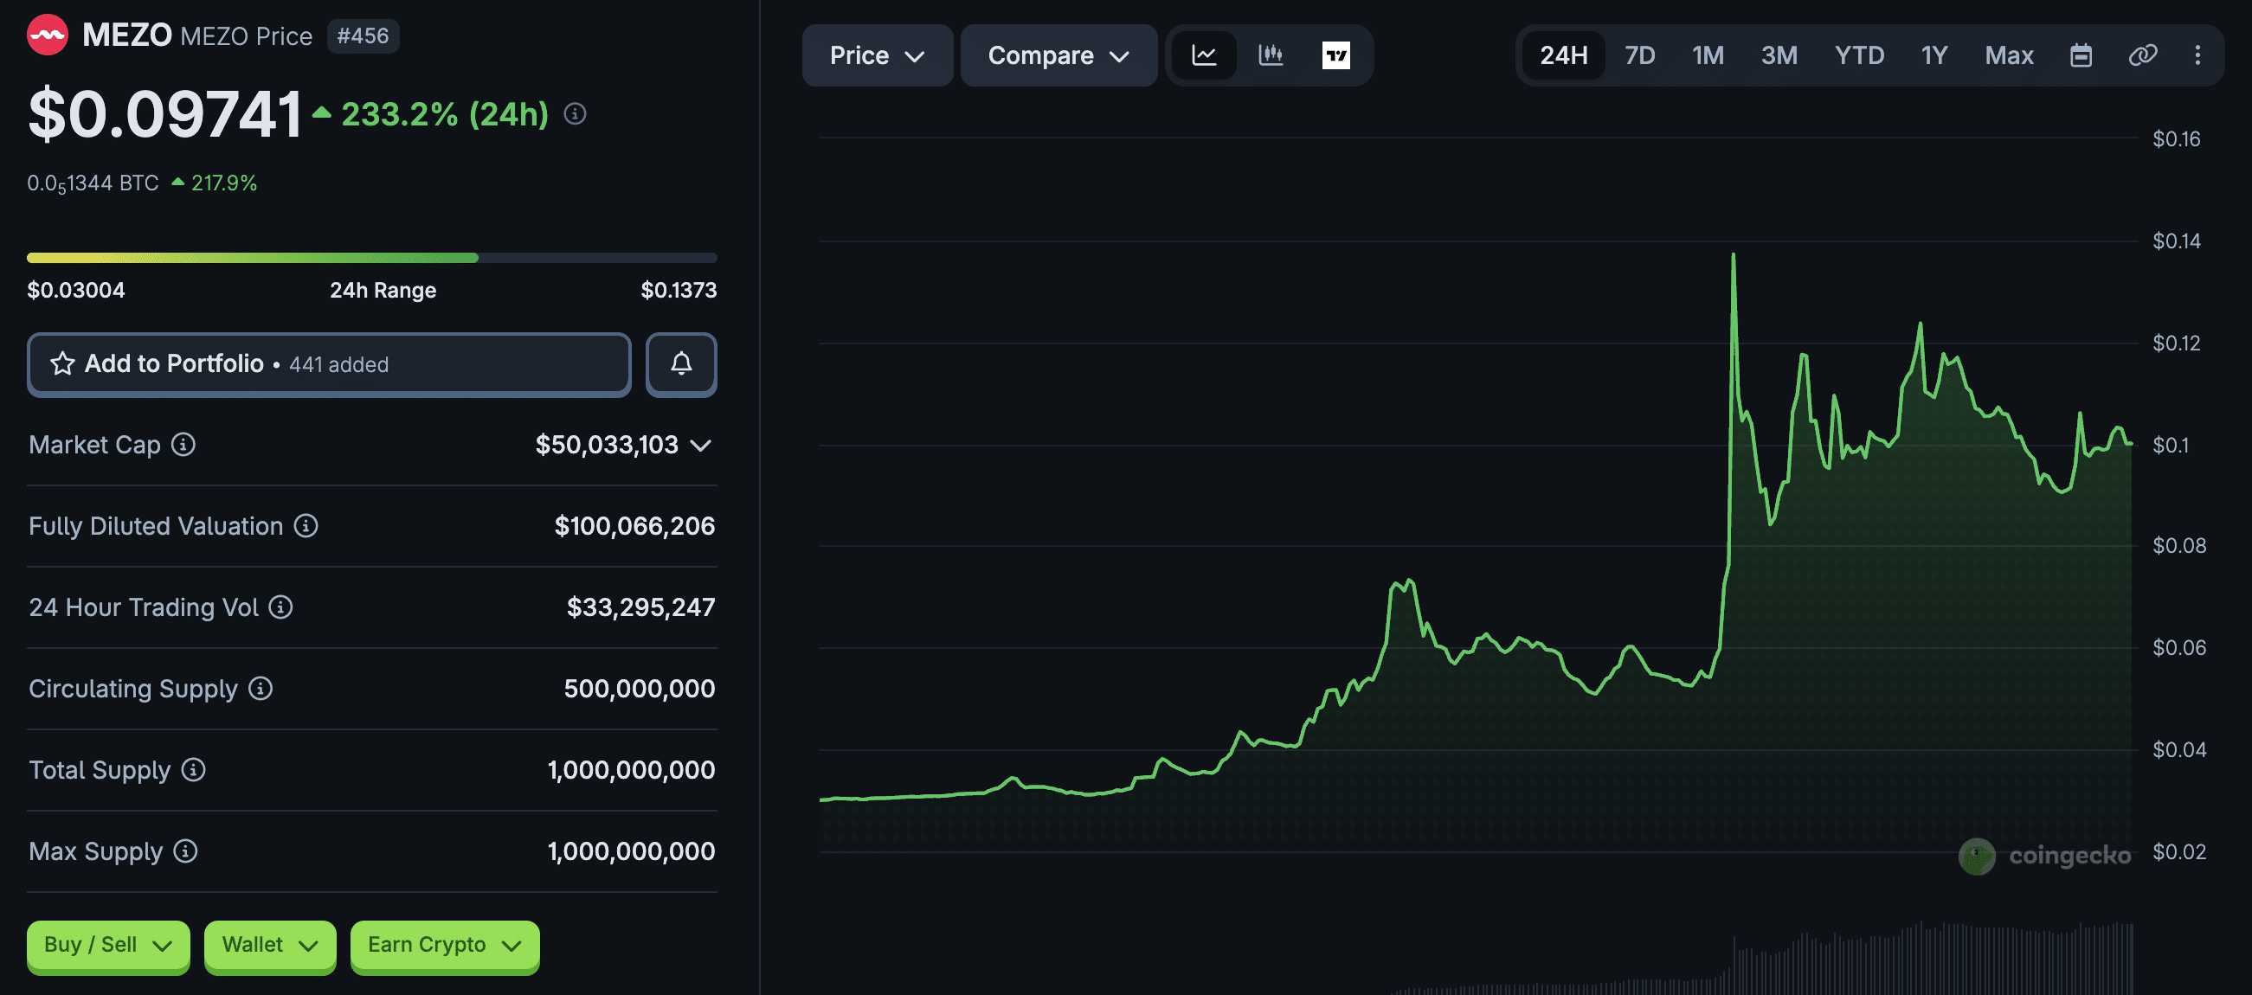Open calendar date range picker
Image resolution: width=2252 pixels, height=995 pixels.
tap(2081, 56)
